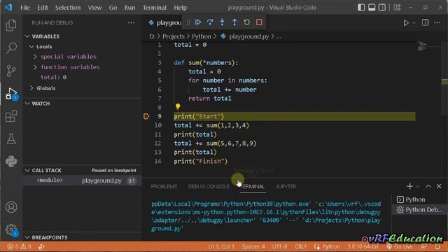
Task: Open Run and Debug views ellipsis menu
Action: point(131,22)
